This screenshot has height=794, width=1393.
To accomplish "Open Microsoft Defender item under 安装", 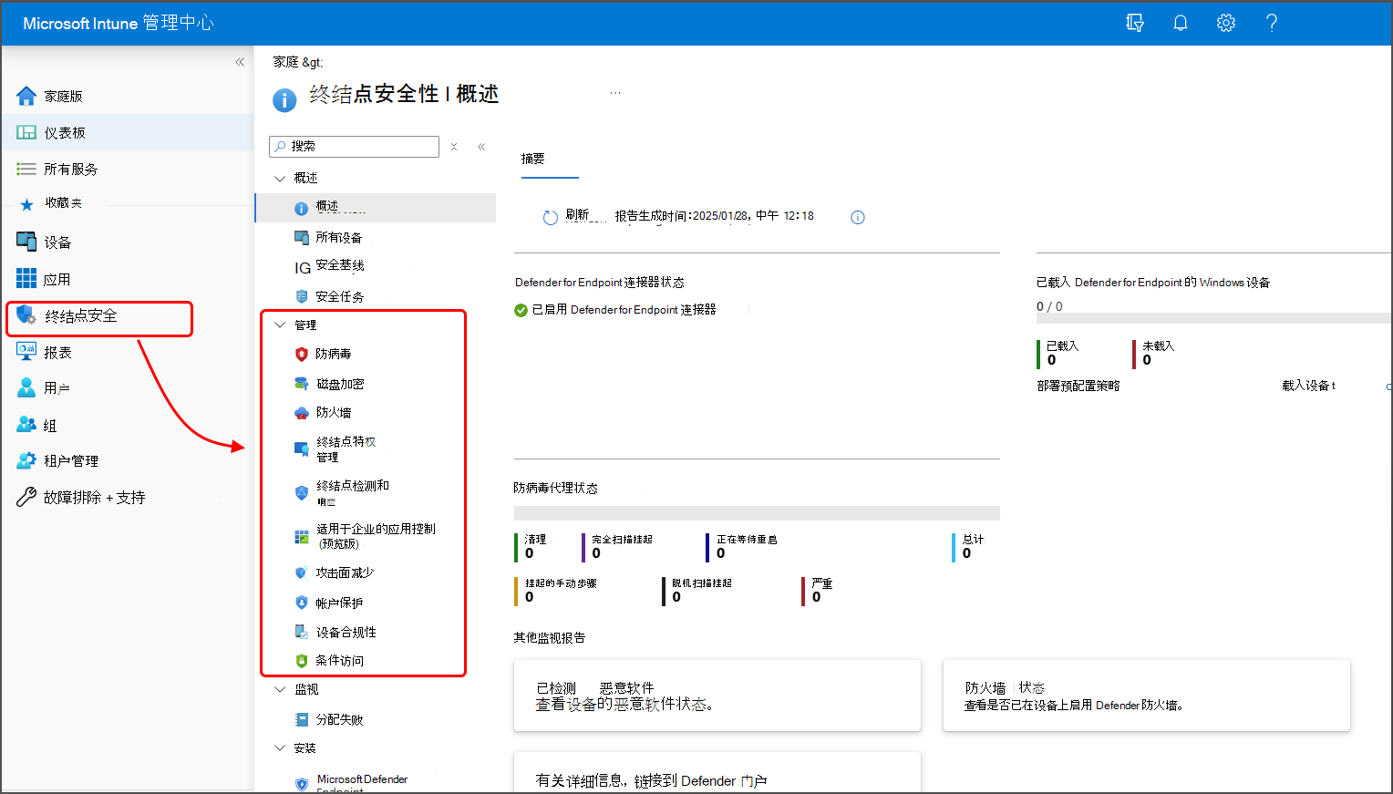I will pyautogui.click(x=362, y=783).
